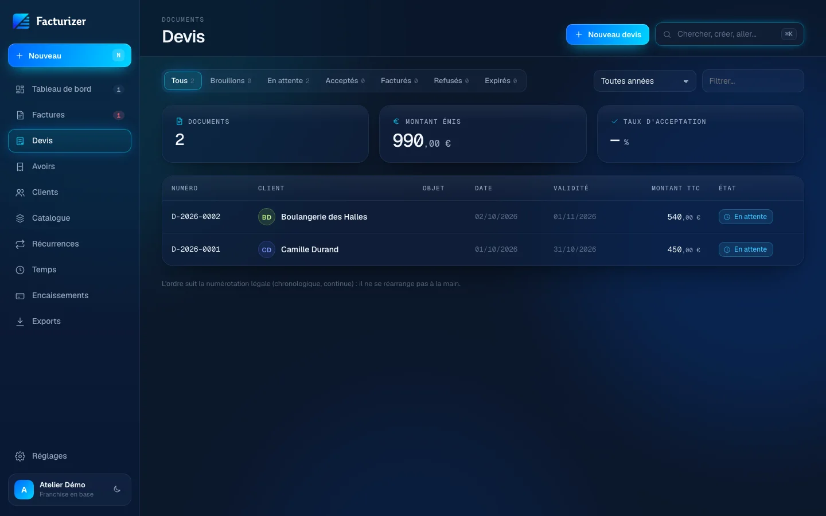826x516 pixels.
Task: Click the Facturizer logo icon
Action: click(x=21, y=21)
